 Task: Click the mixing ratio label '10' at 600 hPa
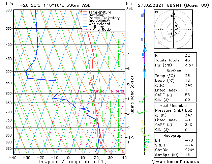(x=102, y=91)
